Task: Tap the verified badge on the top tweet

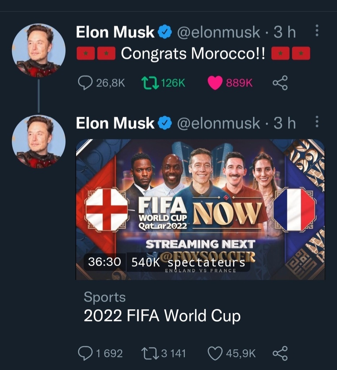Action: click(x=165, y=33)
